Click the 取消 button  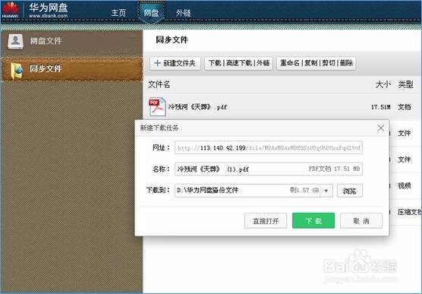point(361,221)
